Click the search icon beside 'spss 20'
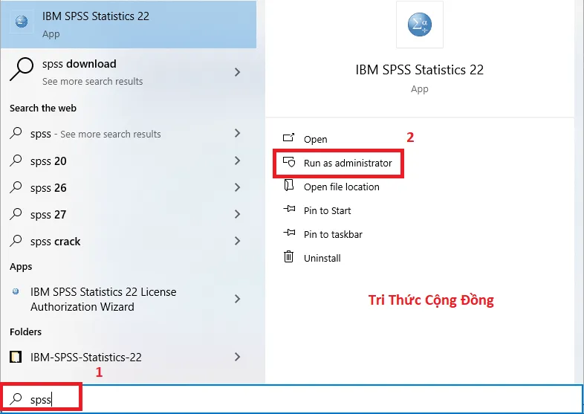The image size is (584, 414). click(x=16, y=161)
